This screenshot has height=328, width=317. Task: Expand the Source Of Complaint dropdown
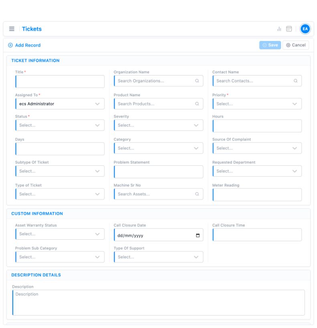(x=257, y=148)
